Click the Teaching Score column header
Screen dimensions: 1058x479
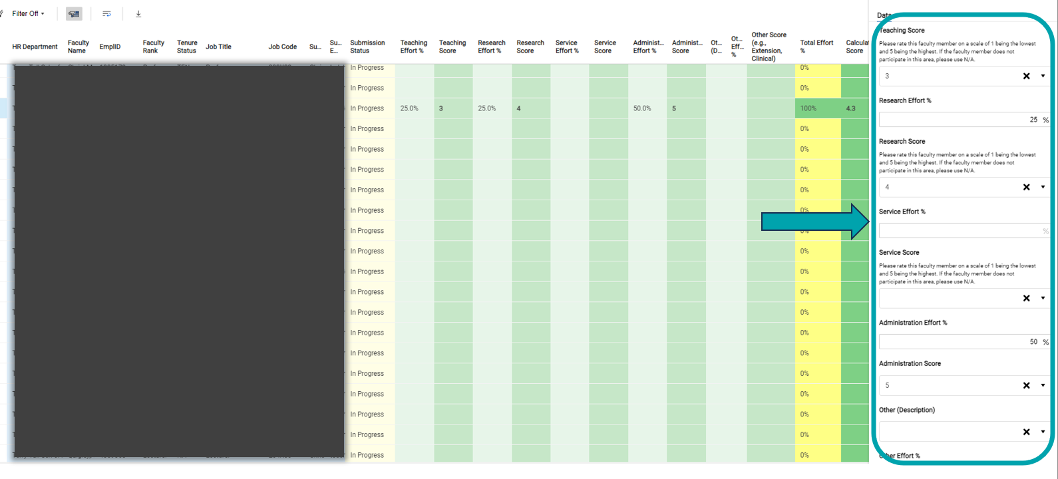452,47
